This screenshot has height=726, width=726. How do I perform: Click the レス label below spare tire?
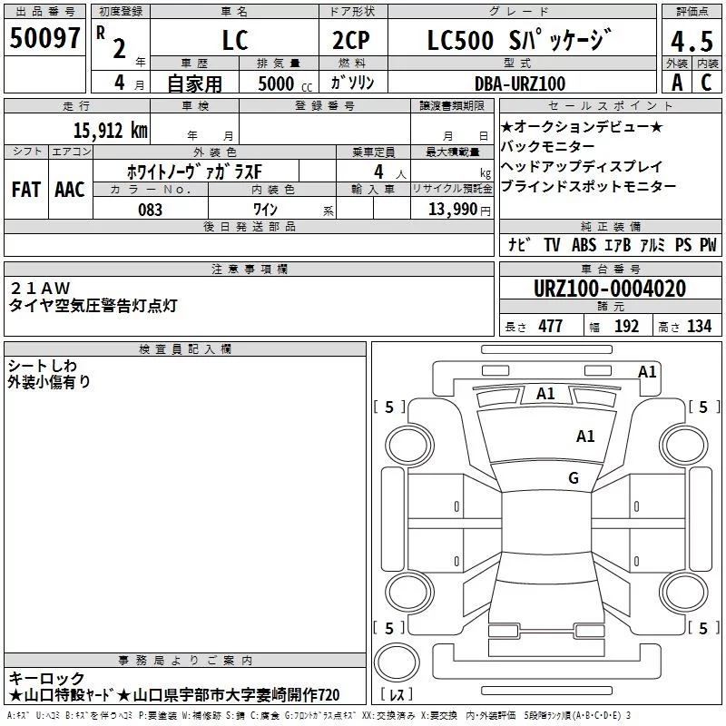point(397,694)
